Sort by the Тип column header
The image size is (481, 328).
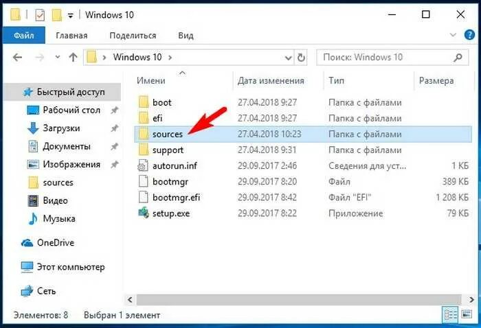click(336, 80)
